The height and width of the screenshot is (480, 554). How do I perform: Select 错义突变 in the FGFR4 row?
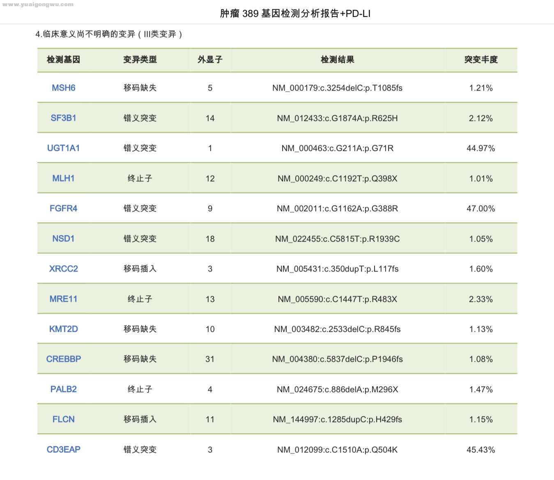click(x=140, y=208)
